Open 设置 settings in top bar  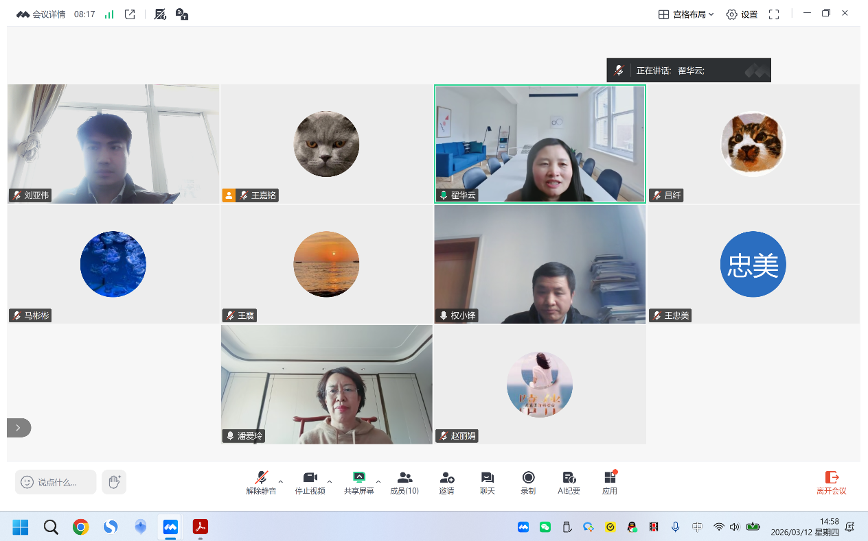[x=742, y=14]
